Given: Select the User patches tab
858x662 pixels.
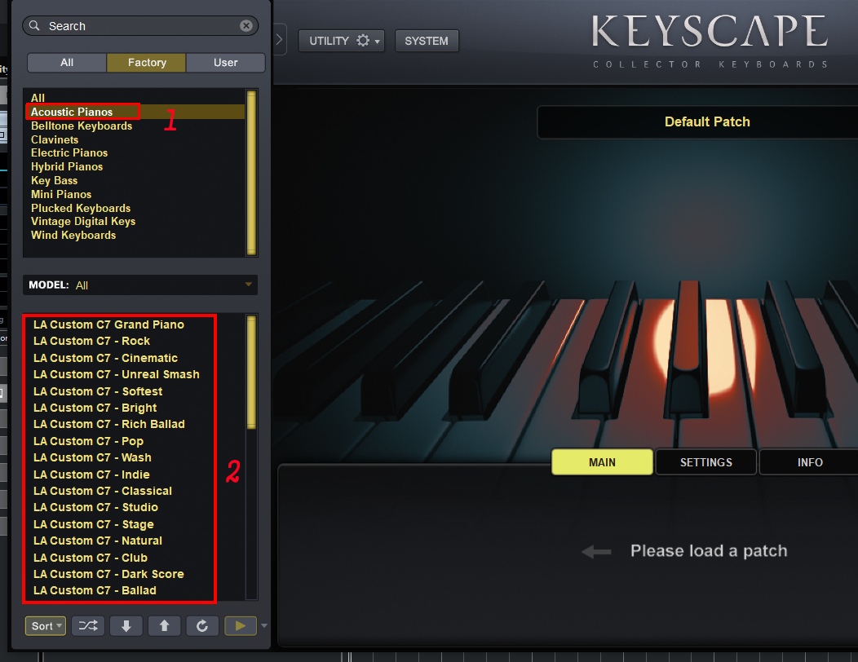Looking at the screenshot, I should pos(225,63).
